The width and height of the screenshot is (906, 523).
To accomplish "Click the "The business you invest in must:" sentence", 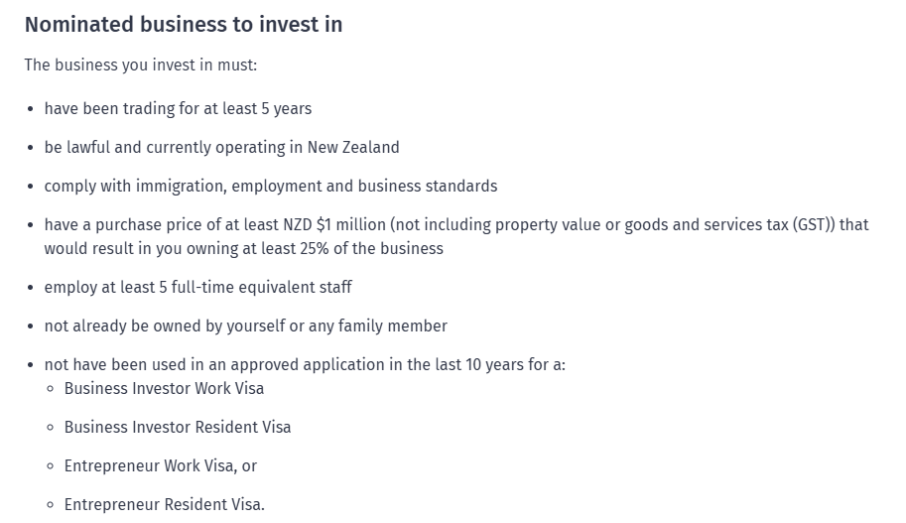I will pyautogui.click(x=141, y=65).
